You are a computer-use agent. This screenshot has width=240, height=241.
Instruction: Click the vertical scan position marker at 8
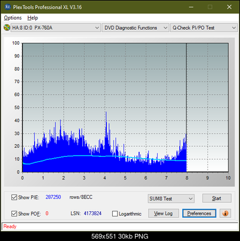click(186, 107)
